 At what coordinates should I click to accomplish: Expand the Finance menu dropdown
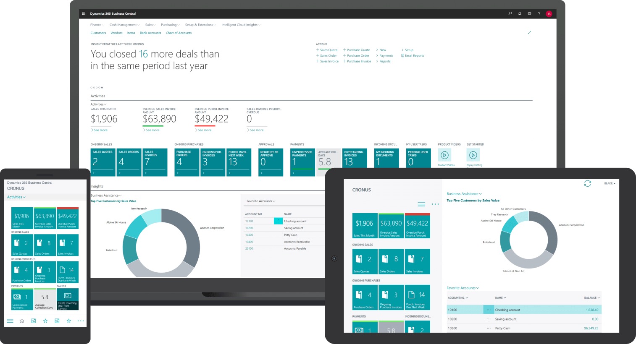click(97, 24)
